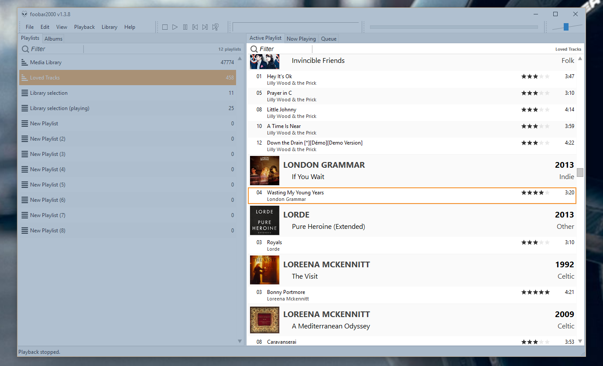603x366 pixels.
Task: Select New Playlist (2)
Action: click(127, 139)
